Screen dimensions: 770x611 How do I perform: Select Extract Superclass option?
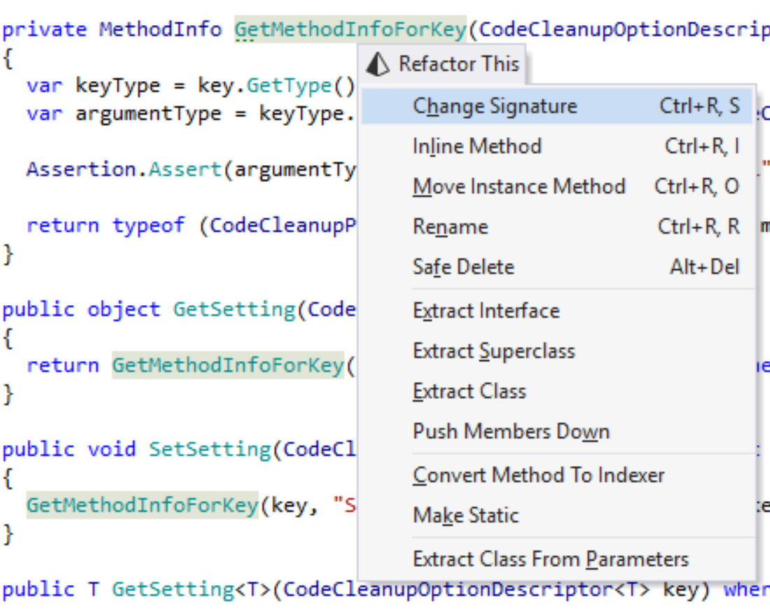click(x=494, y=351)
